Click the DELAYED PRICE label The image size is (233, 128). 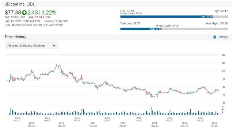54,25
